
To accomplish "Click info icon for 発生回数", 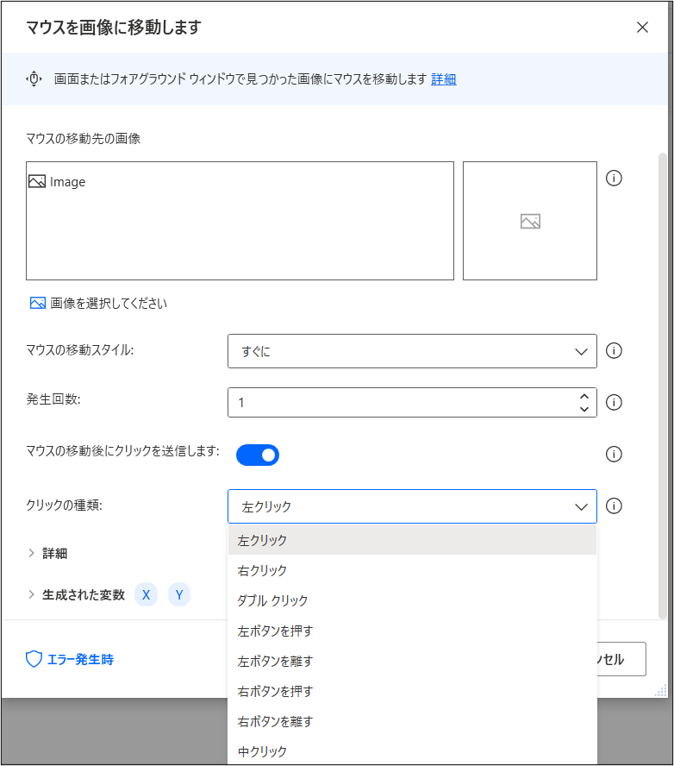I will [614, 402].
